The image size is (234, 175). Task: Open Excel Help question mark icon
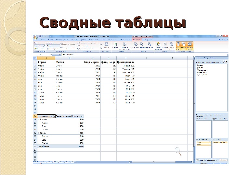(219, 40)
